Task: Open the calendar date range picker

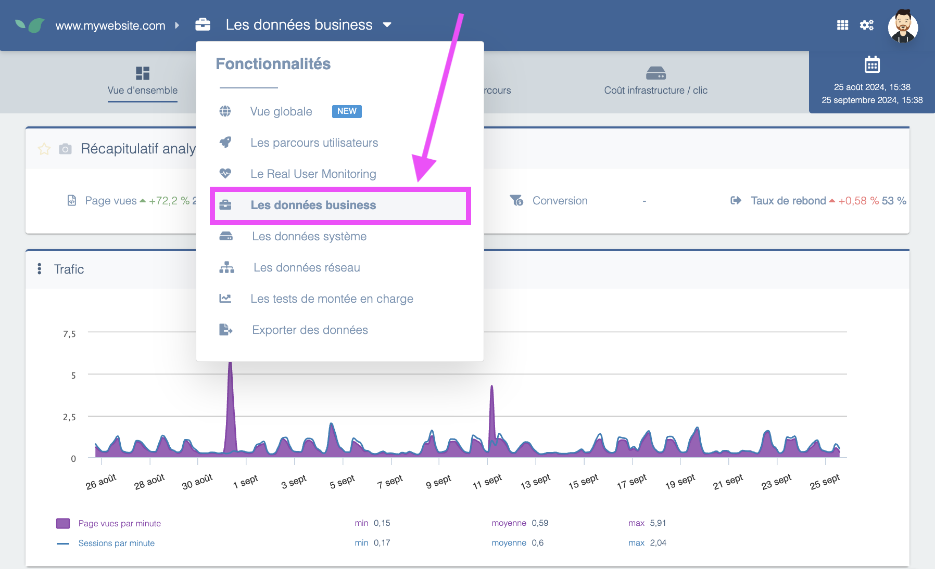Action: tap(872, 65)
